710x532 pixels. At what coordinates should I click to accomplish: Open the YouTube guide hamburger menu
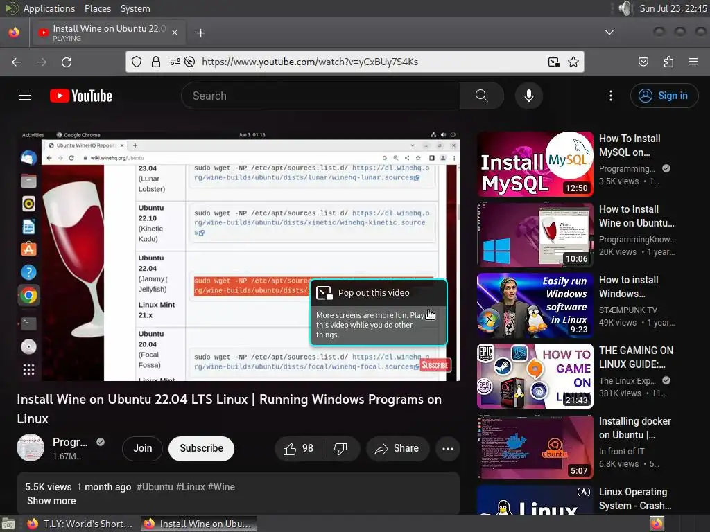[25, 96]
